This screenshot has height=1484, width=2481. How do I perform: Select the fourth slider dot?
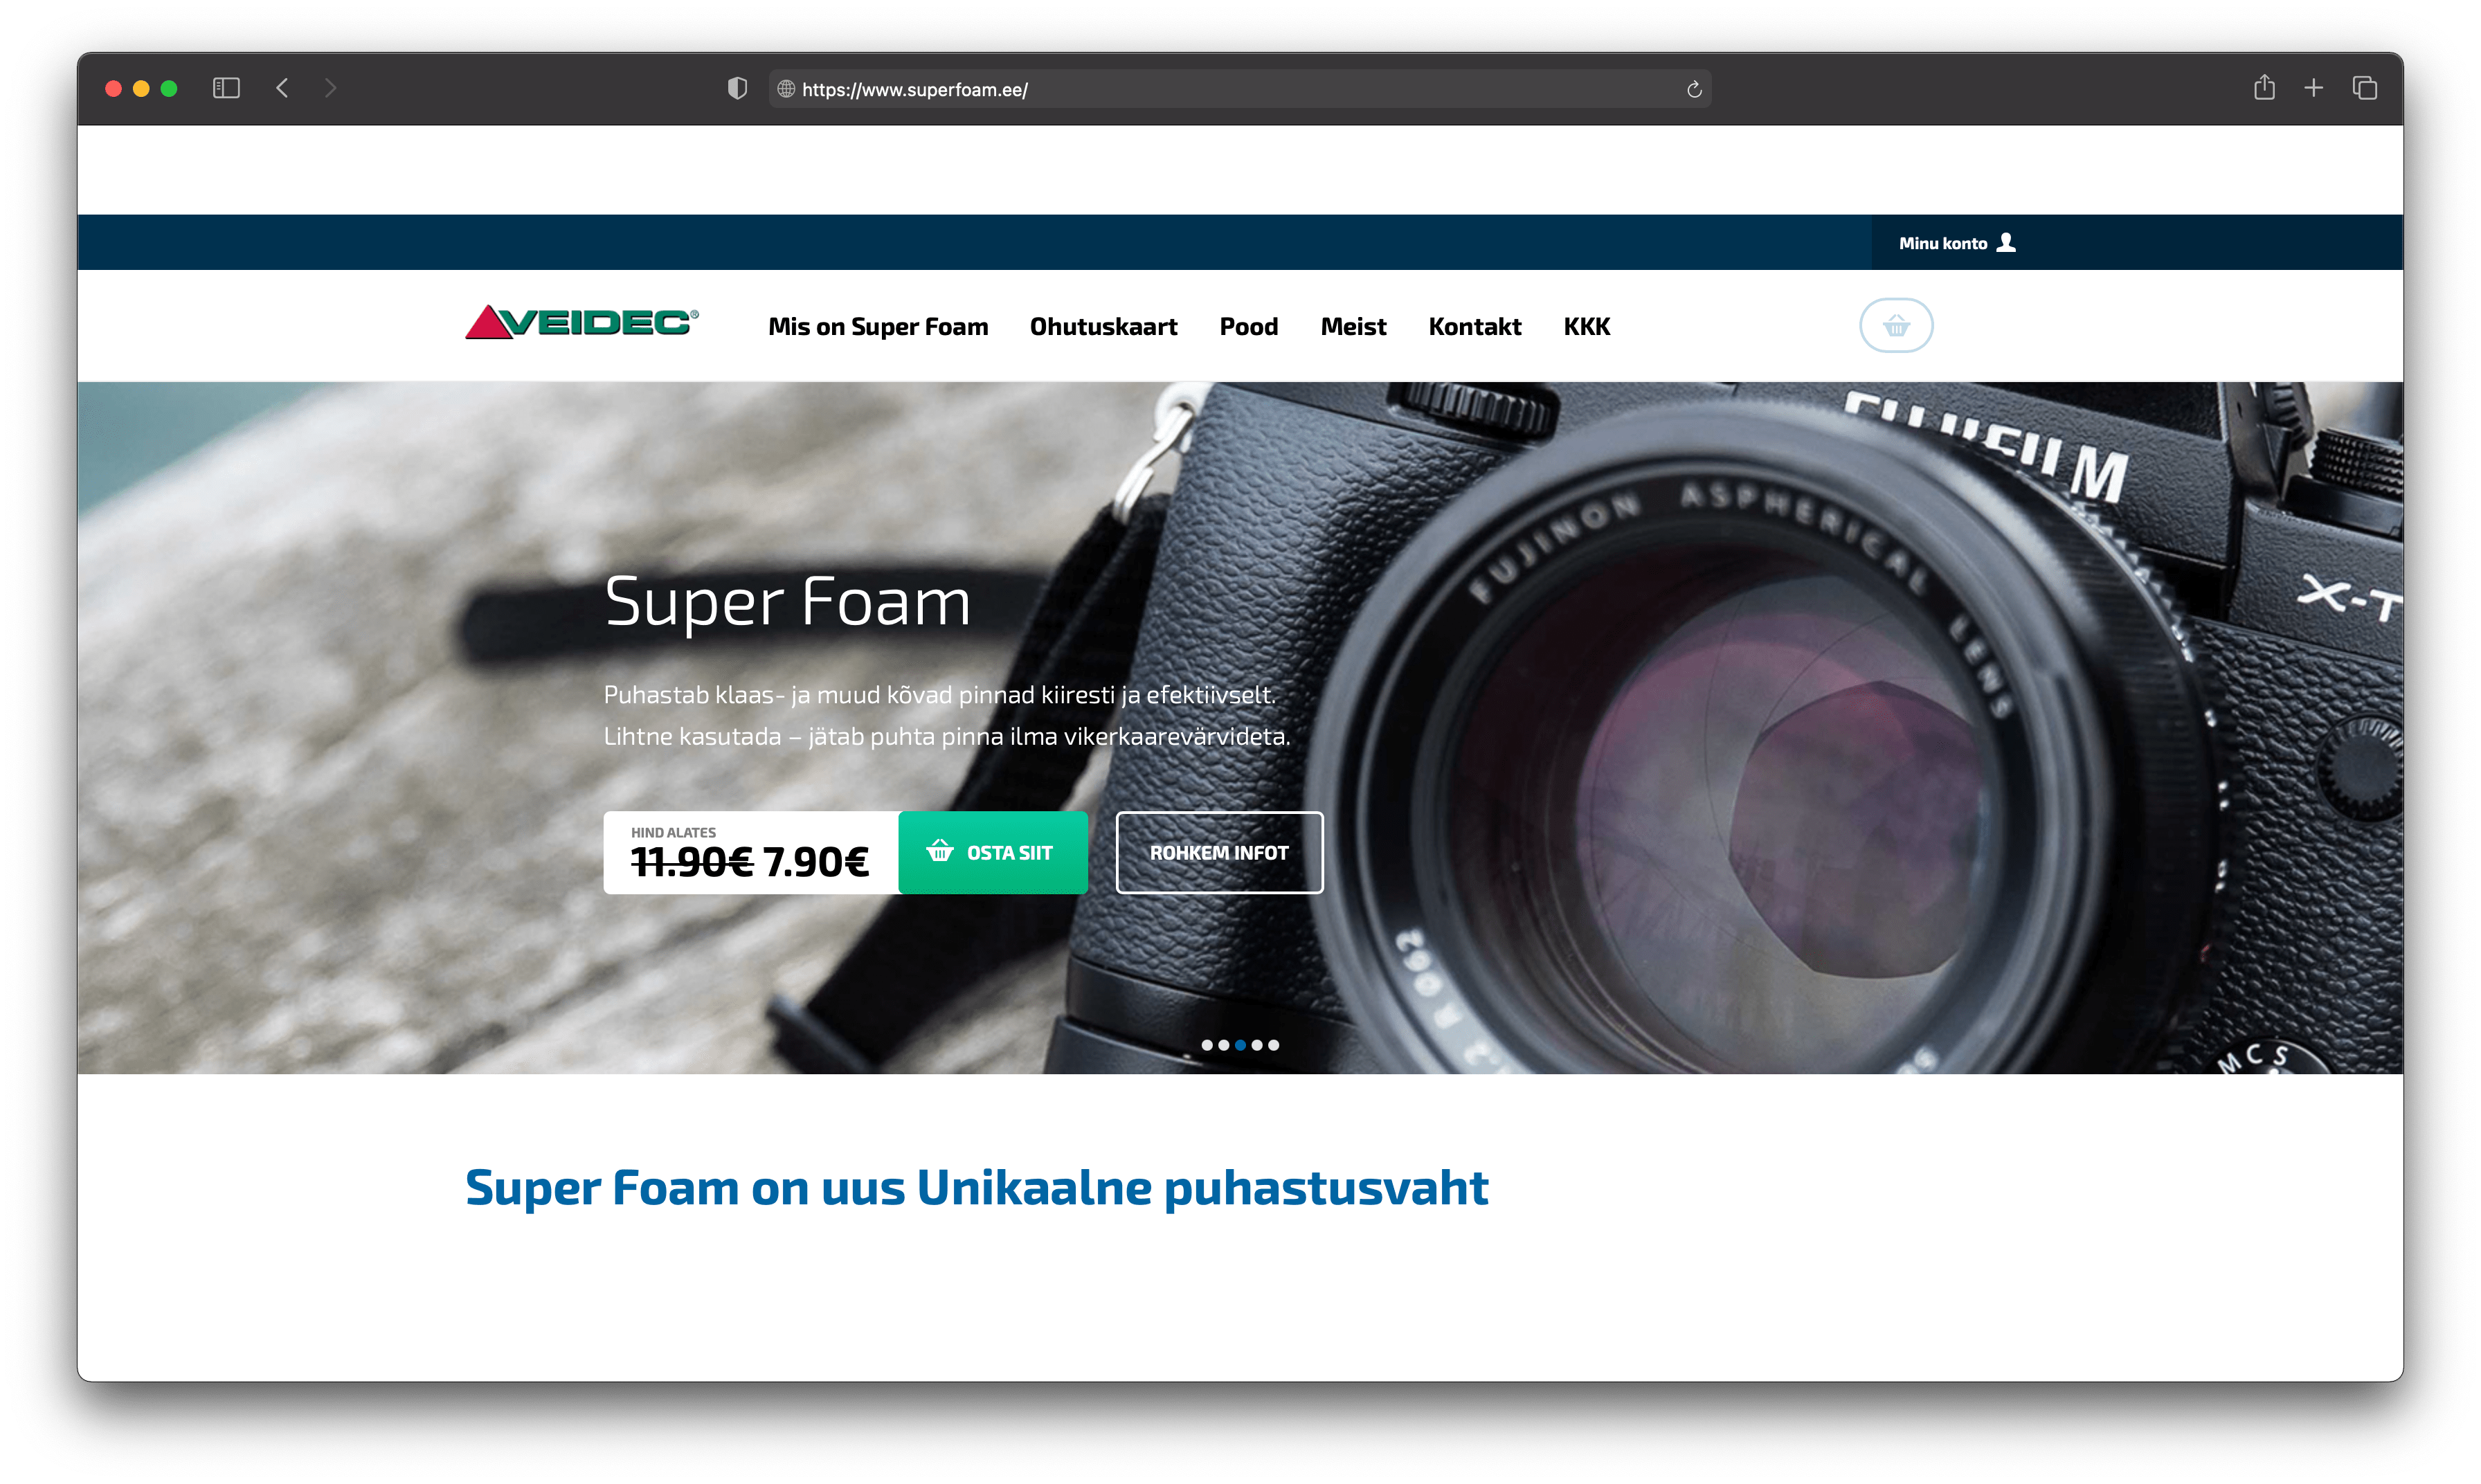pos(1256,1045)
